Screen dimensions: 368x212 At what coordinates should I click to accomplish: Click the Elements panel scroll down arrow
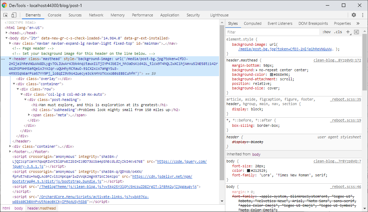point(222,201)
